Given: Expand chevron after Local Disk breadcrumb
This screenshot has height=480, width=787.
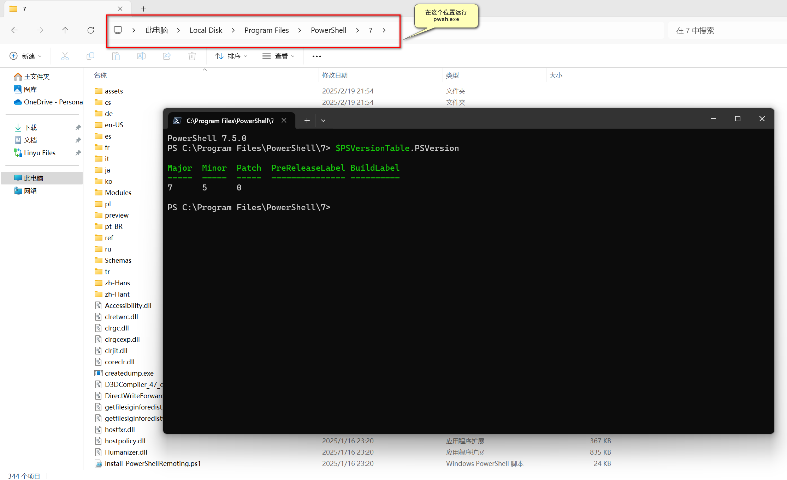Looking at the screenshot, I should pyautogui.click(x=233, y=30).
